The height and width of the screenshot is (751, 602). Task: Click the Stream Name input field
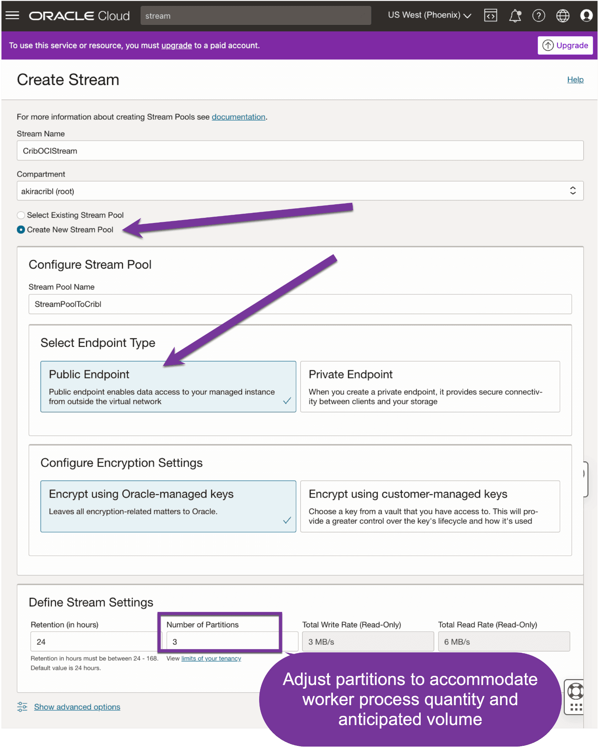(x=300, y=151)
